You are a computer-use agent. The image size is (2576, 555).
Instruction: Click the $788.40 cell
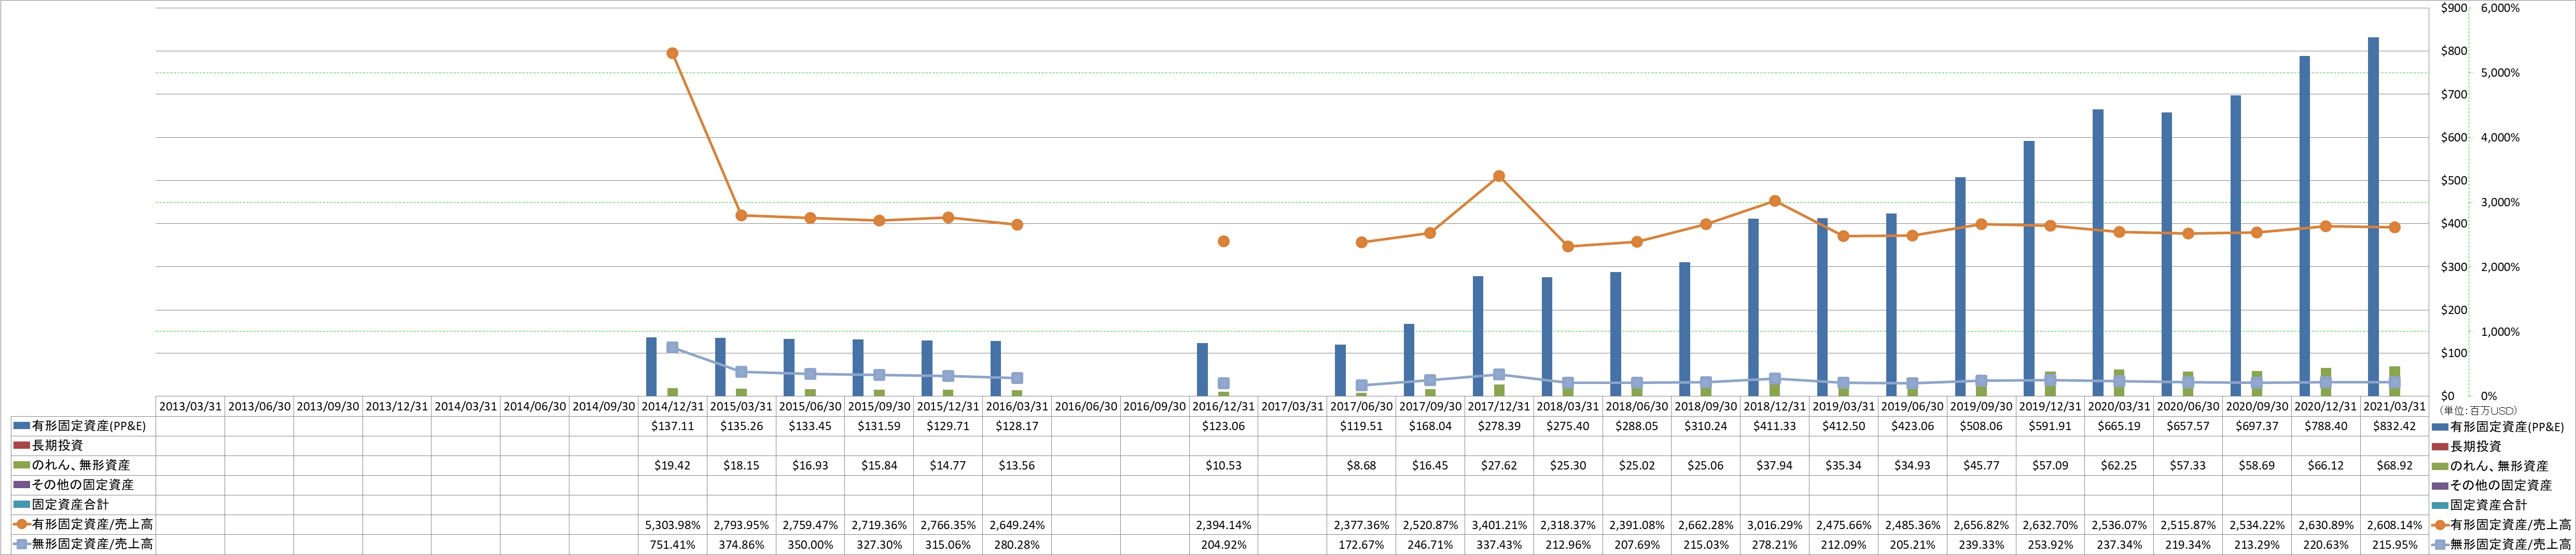click(2326, 426)
